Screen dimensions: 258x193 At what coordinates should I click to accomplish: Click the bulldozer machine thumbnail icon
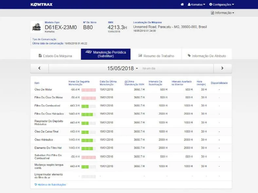click(36, 27)
